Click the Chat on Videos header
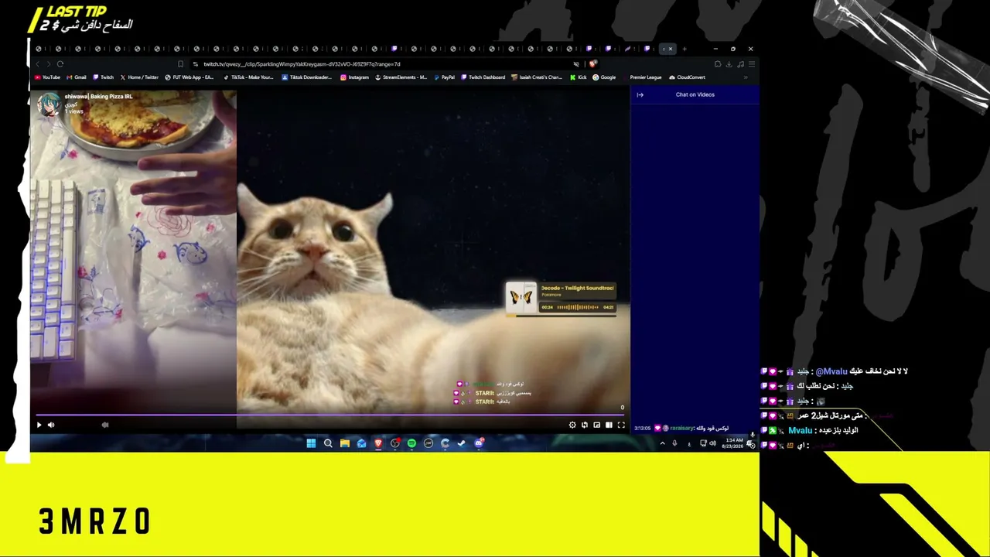990x557 pixels. tap(695, 95)
